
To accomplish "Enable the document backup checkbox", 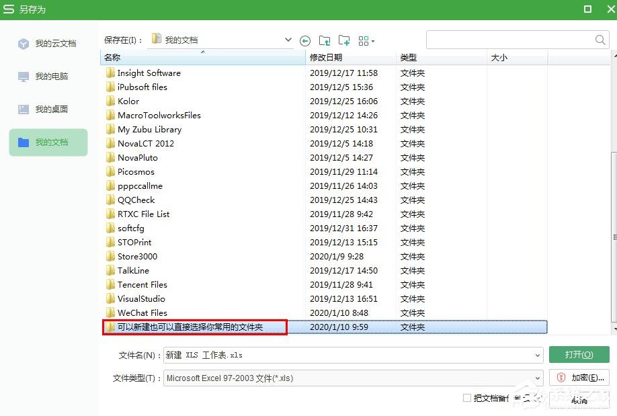I will 466,398.
